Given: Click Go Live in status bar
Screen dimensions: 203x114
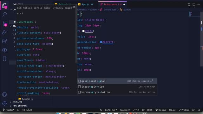Looking at the screenshot, I should click(161, 110).
